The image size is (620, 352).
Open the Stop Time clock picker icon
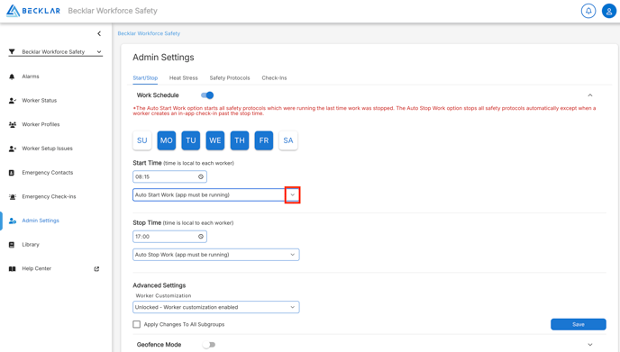(x=201, y=237)
